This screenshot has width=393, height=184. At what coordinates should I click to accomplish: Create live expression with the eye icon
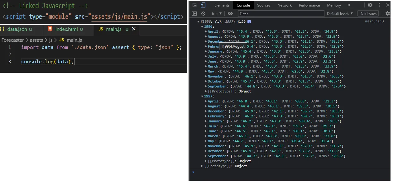pos(230,13)
